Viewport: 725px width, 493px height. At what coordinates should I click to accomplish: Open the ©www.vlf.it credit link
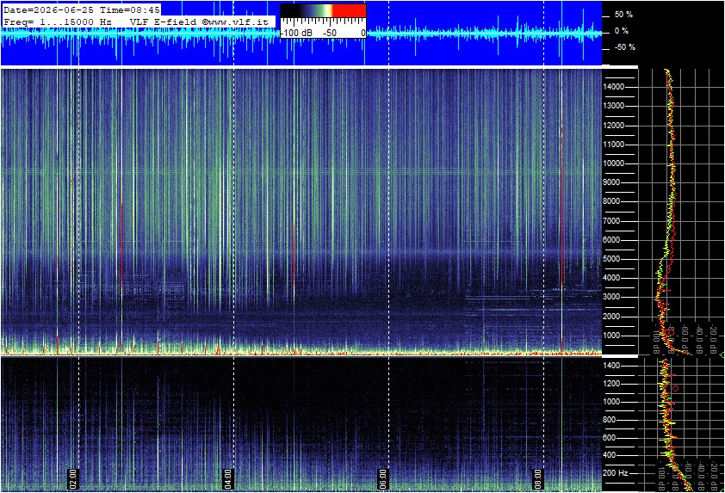click(235, 22)
